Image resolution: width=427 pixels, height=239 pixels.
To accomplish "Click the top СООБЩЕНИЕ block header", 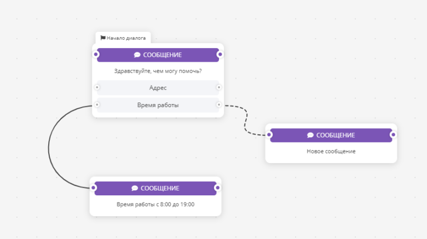I will click(158, 55).
